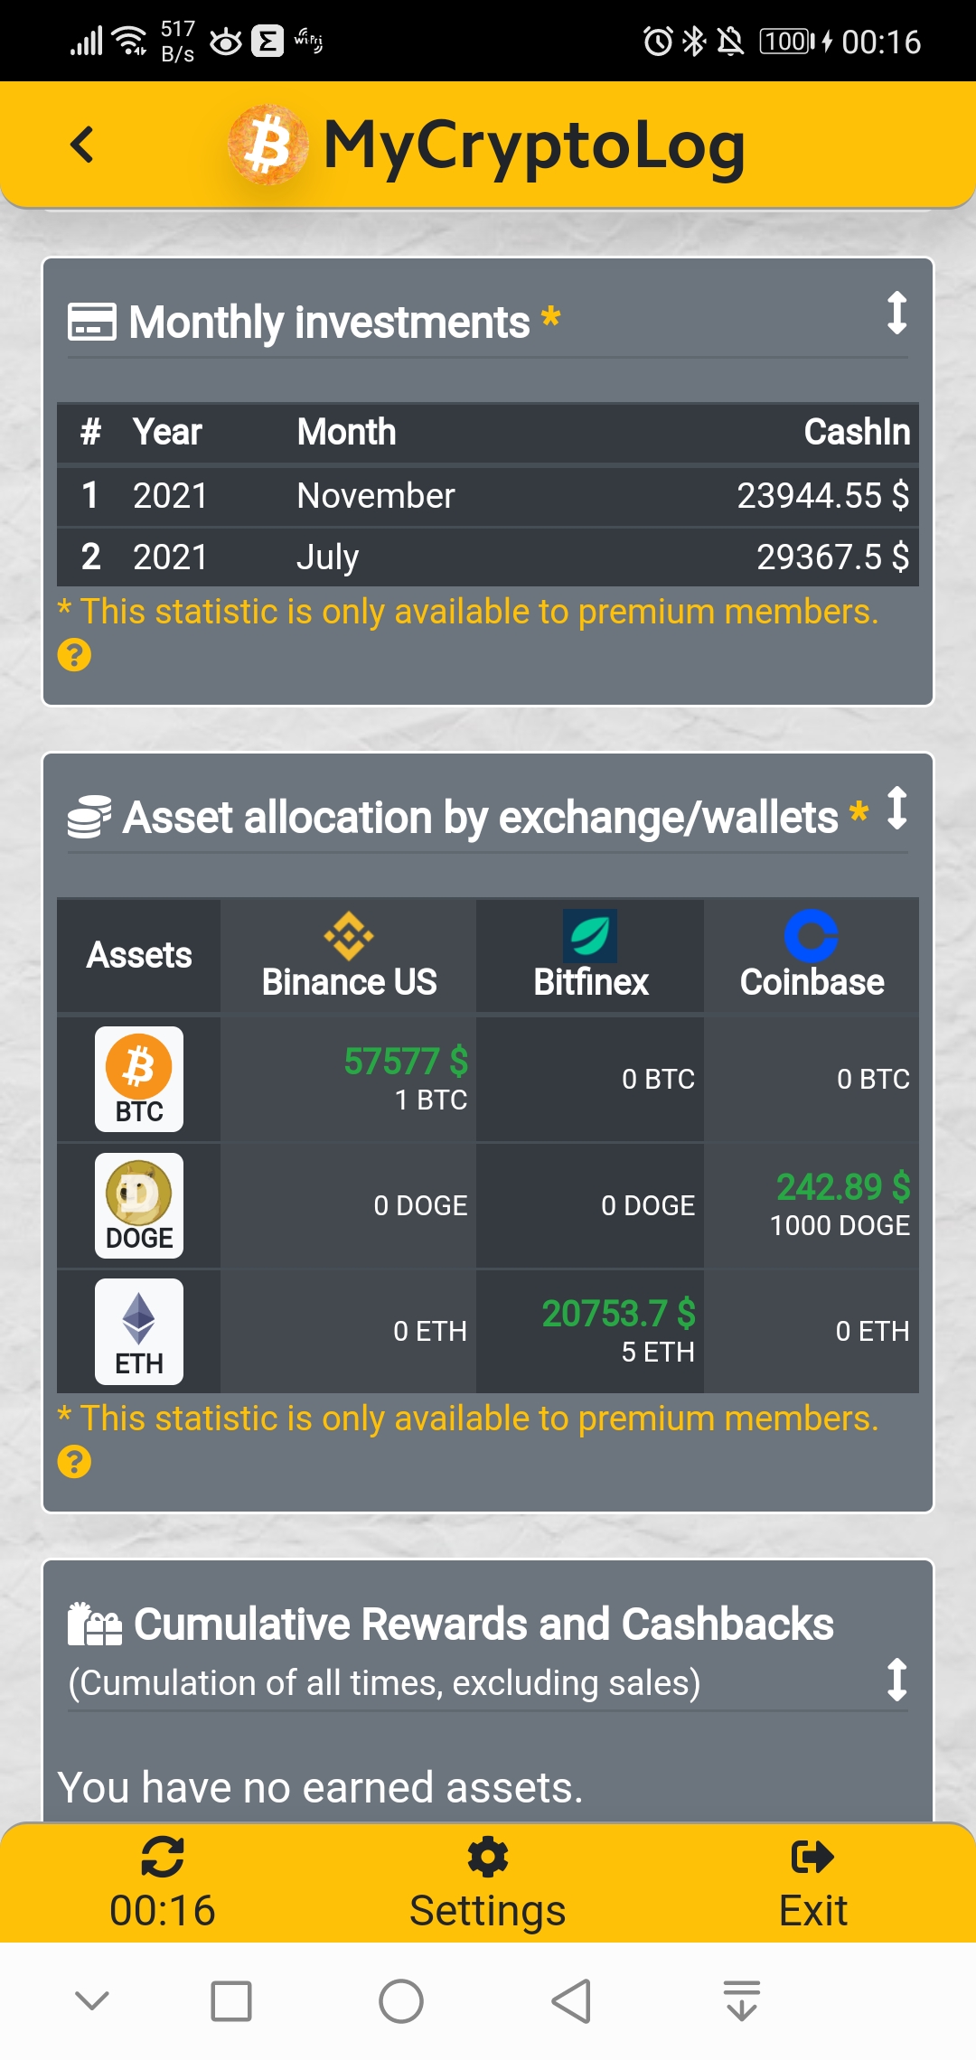Click help icon under Monthly investments
Viewport: 976px width, 2060px height.
(x=74, y=655)
